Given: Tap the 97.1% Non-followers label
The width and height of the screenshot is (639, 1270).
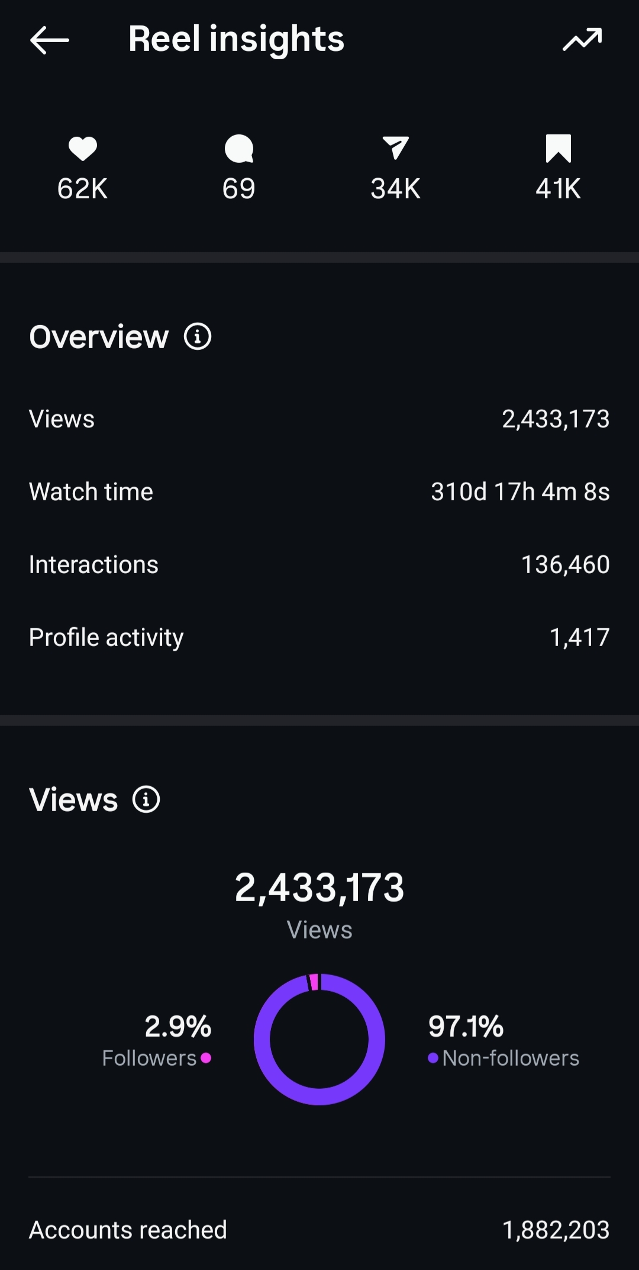Looking at the screenshot, I should point(504,1041).
